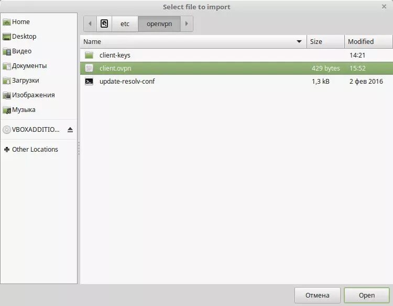
Task: Select the client-keys folder name
Action: (x=115, y=55)
